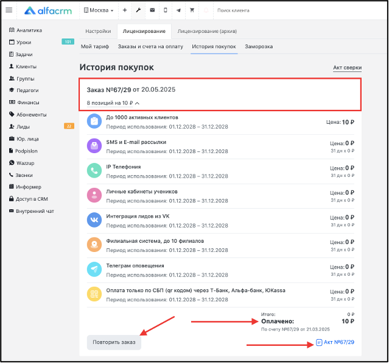
Task: Switch to the Лицензирование tab
Action: tap(144, 31)
